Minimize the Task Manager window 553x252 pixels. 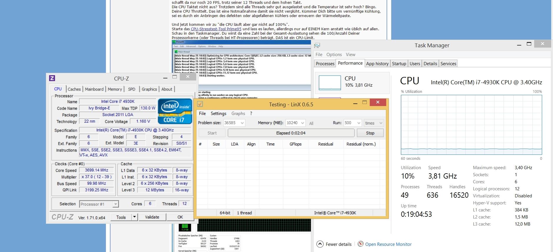pyautogui.click(x=519, y=45)
